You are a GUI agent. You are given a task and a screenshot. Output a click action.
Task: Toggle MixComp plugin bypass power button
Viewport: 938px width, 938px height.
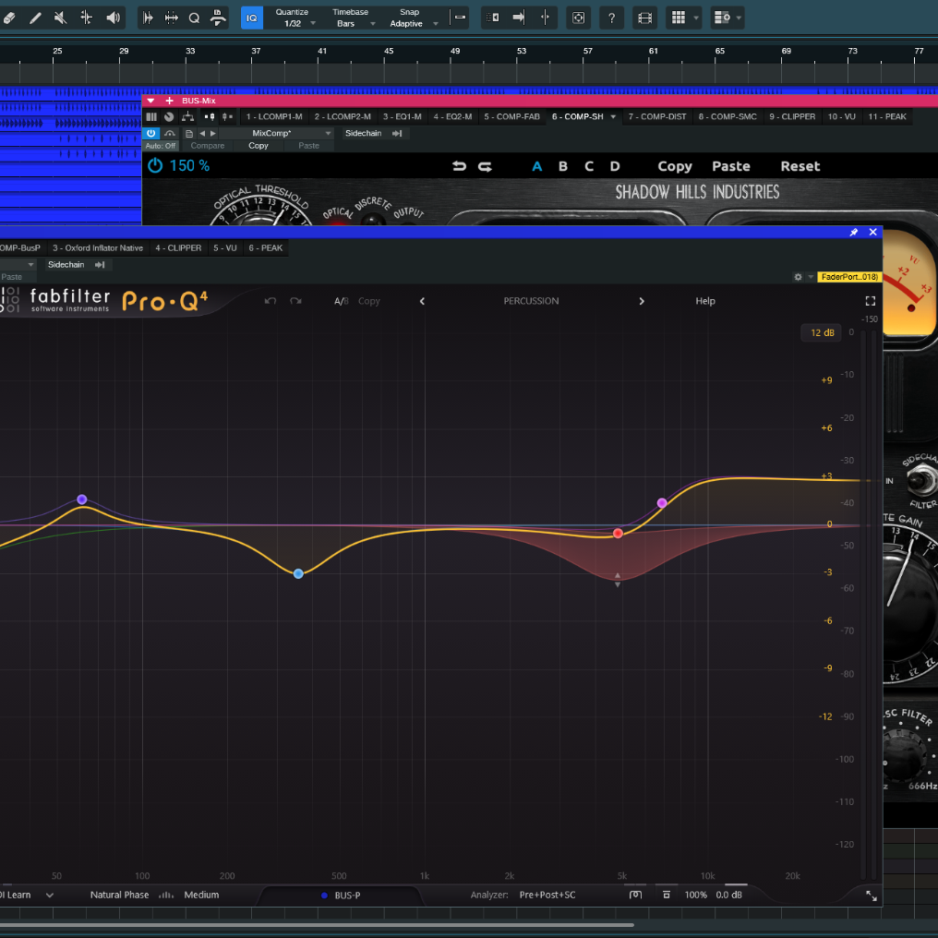click(x=150, y=133)
